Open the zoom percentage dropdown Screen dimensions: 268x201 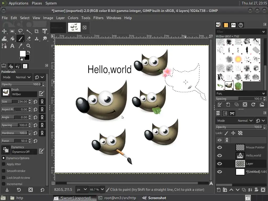[102, 189]
